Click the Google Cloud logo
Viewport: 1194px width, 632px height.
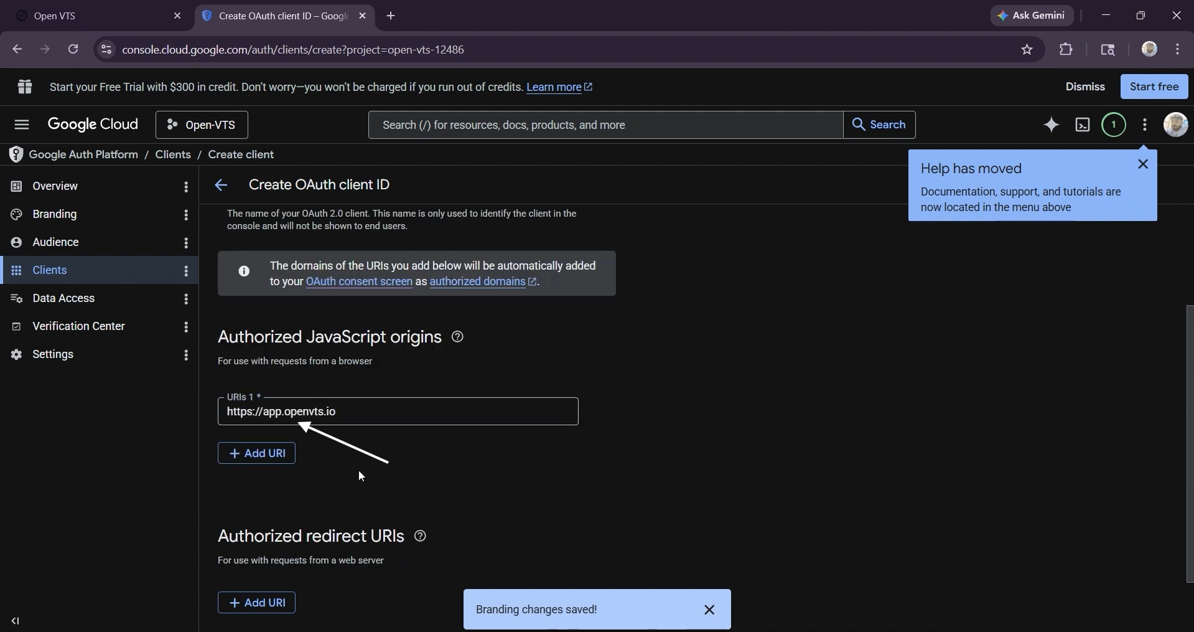(93, 125)
